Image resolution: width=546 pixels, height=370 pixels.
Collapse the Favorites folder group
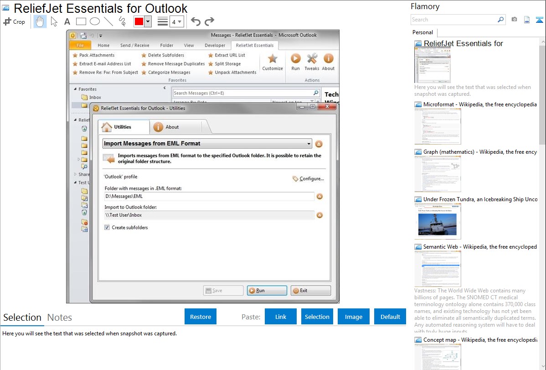pyautogui.click(x=75, y=89)
